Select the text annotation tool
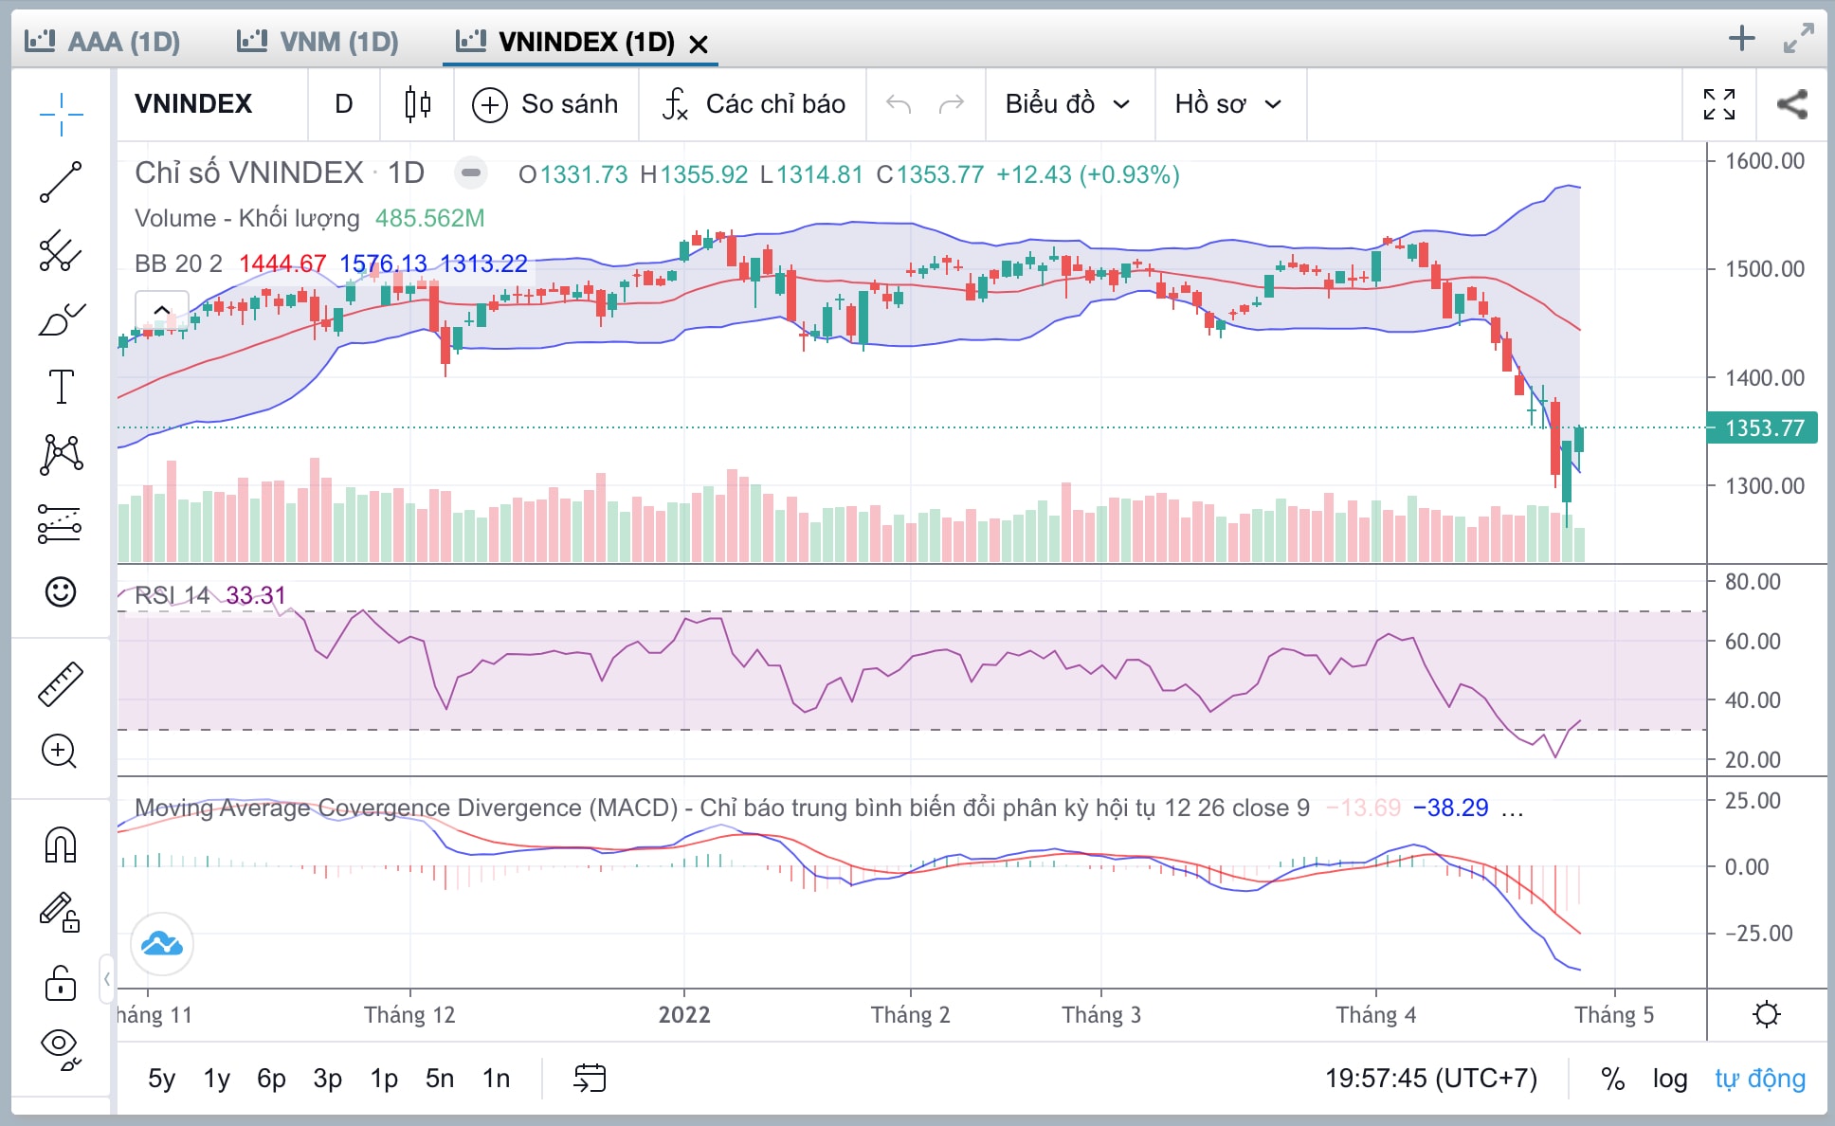The image size is (1835, 1126). [x=61, y=387]
